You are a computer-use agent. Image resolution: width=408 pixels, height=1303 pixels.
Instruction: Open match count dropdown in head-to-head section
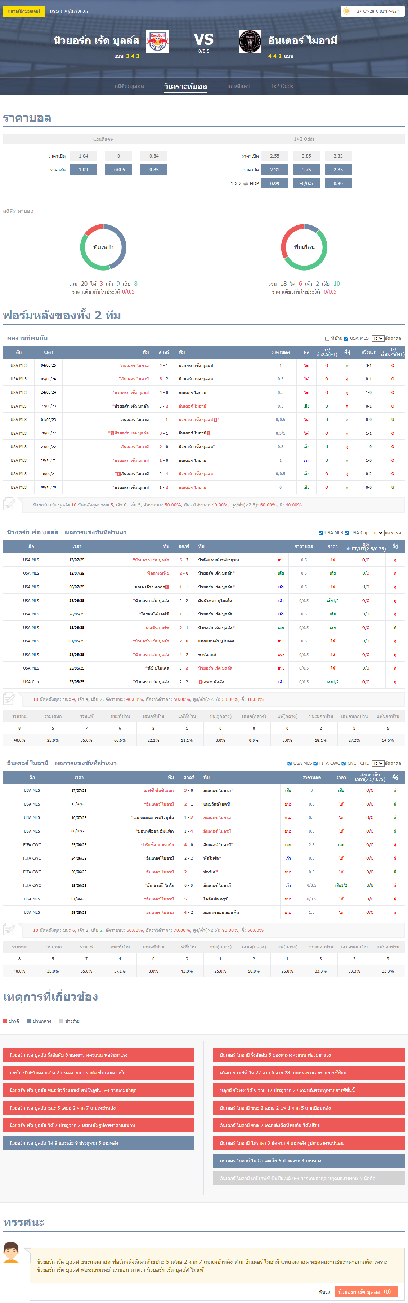tap(378, 338)
